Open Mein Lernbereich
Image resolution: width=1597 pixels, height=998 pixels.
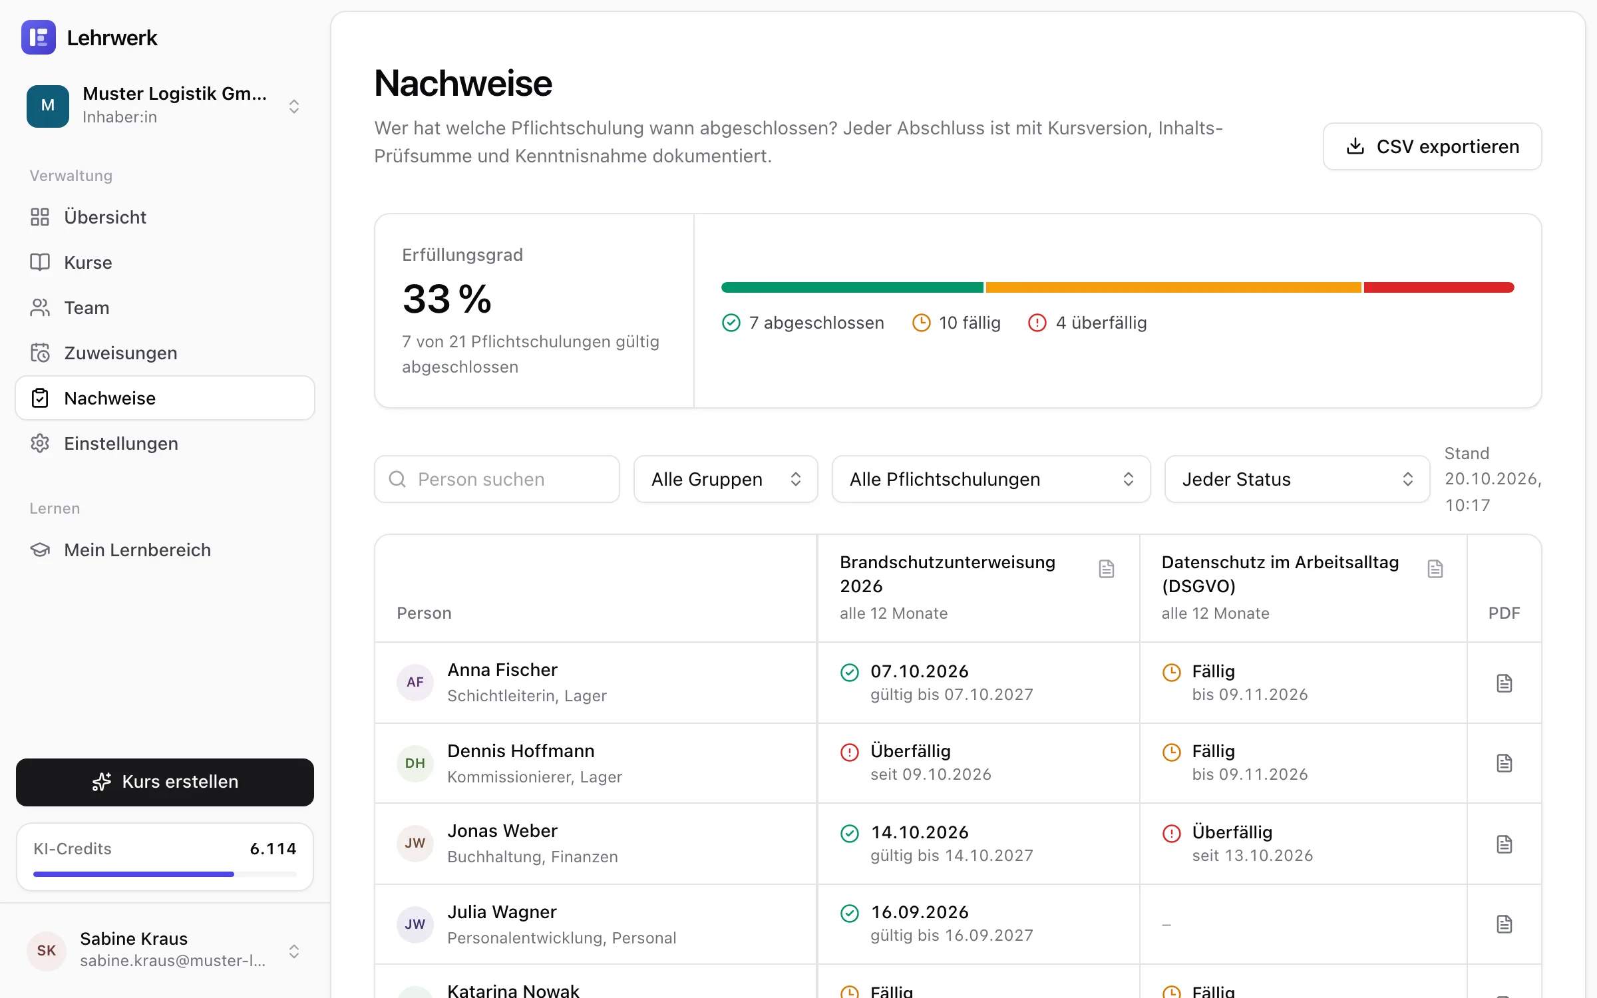pos(164,550)
